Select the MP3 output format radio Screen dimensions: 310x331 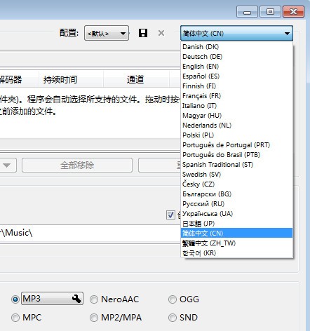(x=15, y=299)
